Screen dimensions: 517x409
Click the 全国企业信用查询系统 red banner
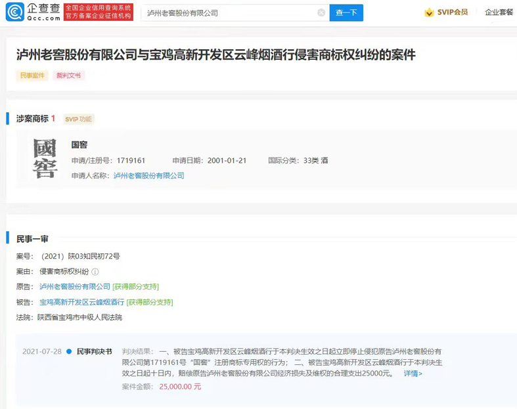point(99,12)
